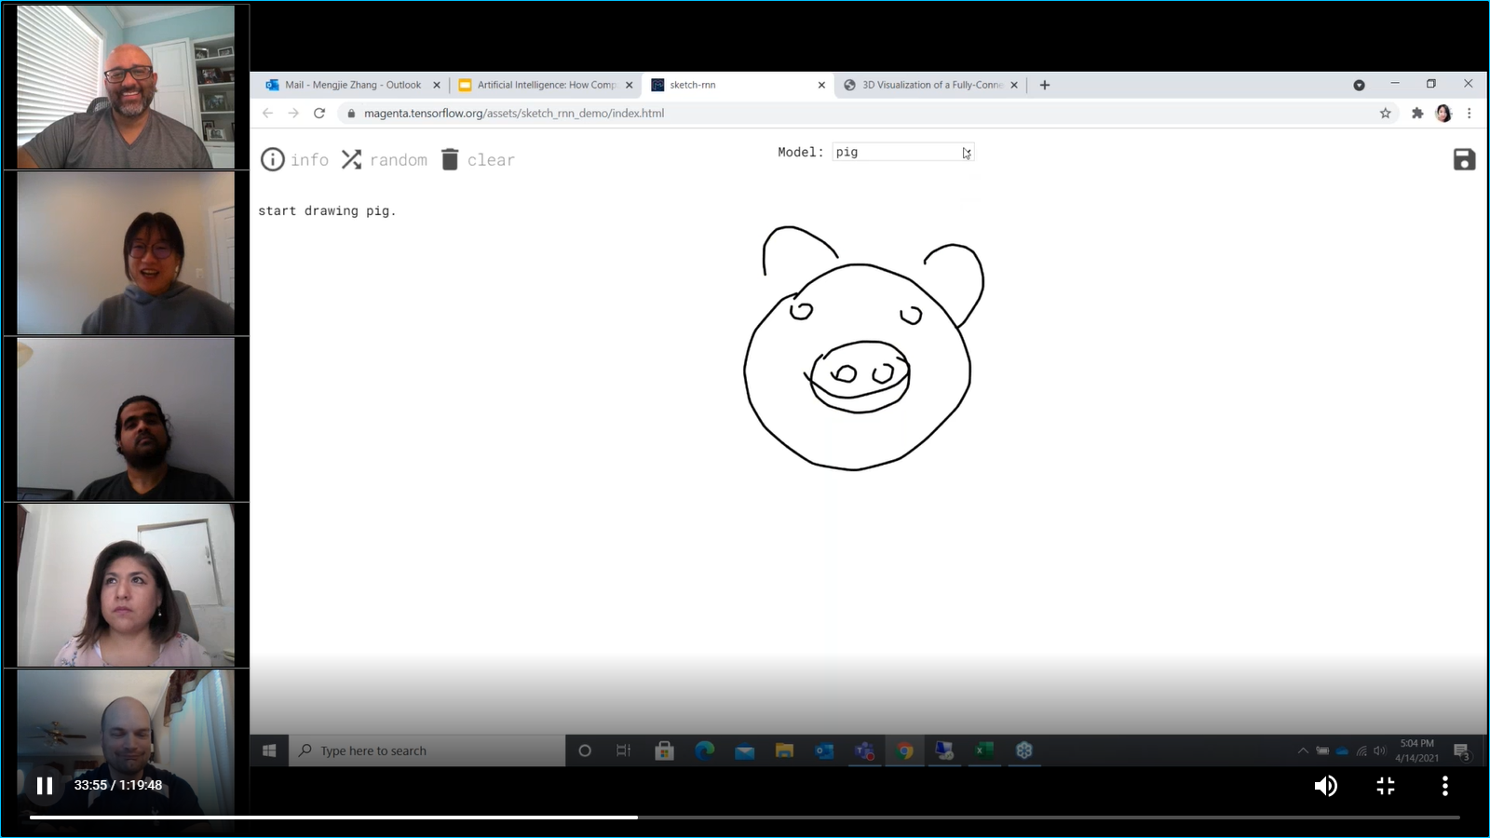Image resolution: width=1490 pixels, height=838 pixels.
Task: Open Excel from the taskbar
Action: [x=983, y=750]
